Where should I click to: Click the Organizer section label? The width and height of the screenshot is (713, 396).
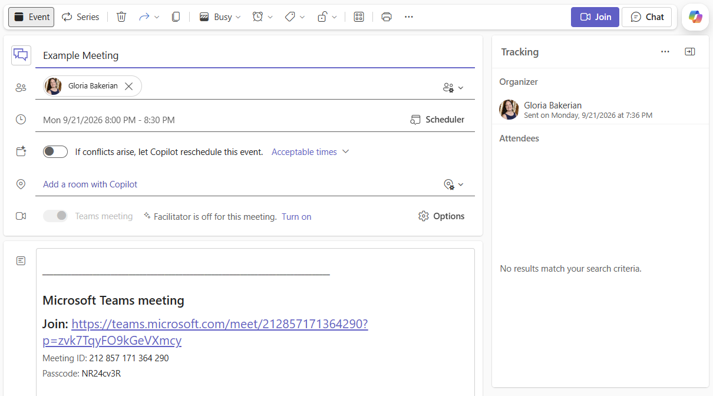click(x=519, y=82)
